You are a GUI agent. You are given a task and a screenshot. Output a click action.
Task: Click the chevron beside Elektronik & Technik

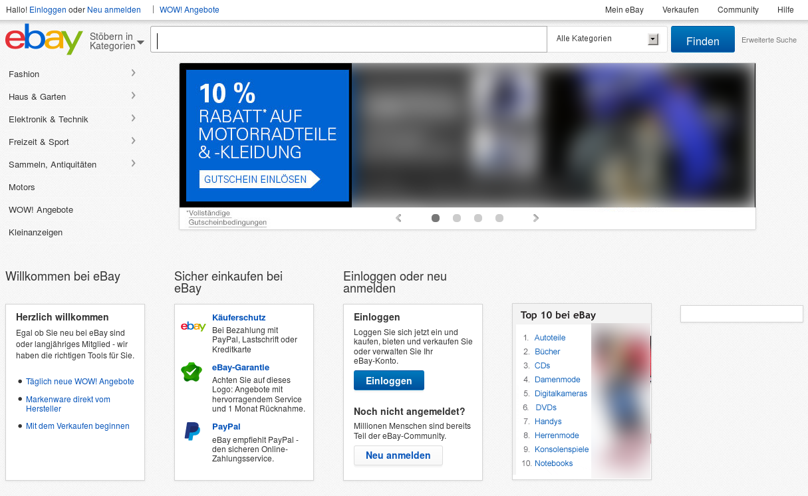(x=134, y=118)
